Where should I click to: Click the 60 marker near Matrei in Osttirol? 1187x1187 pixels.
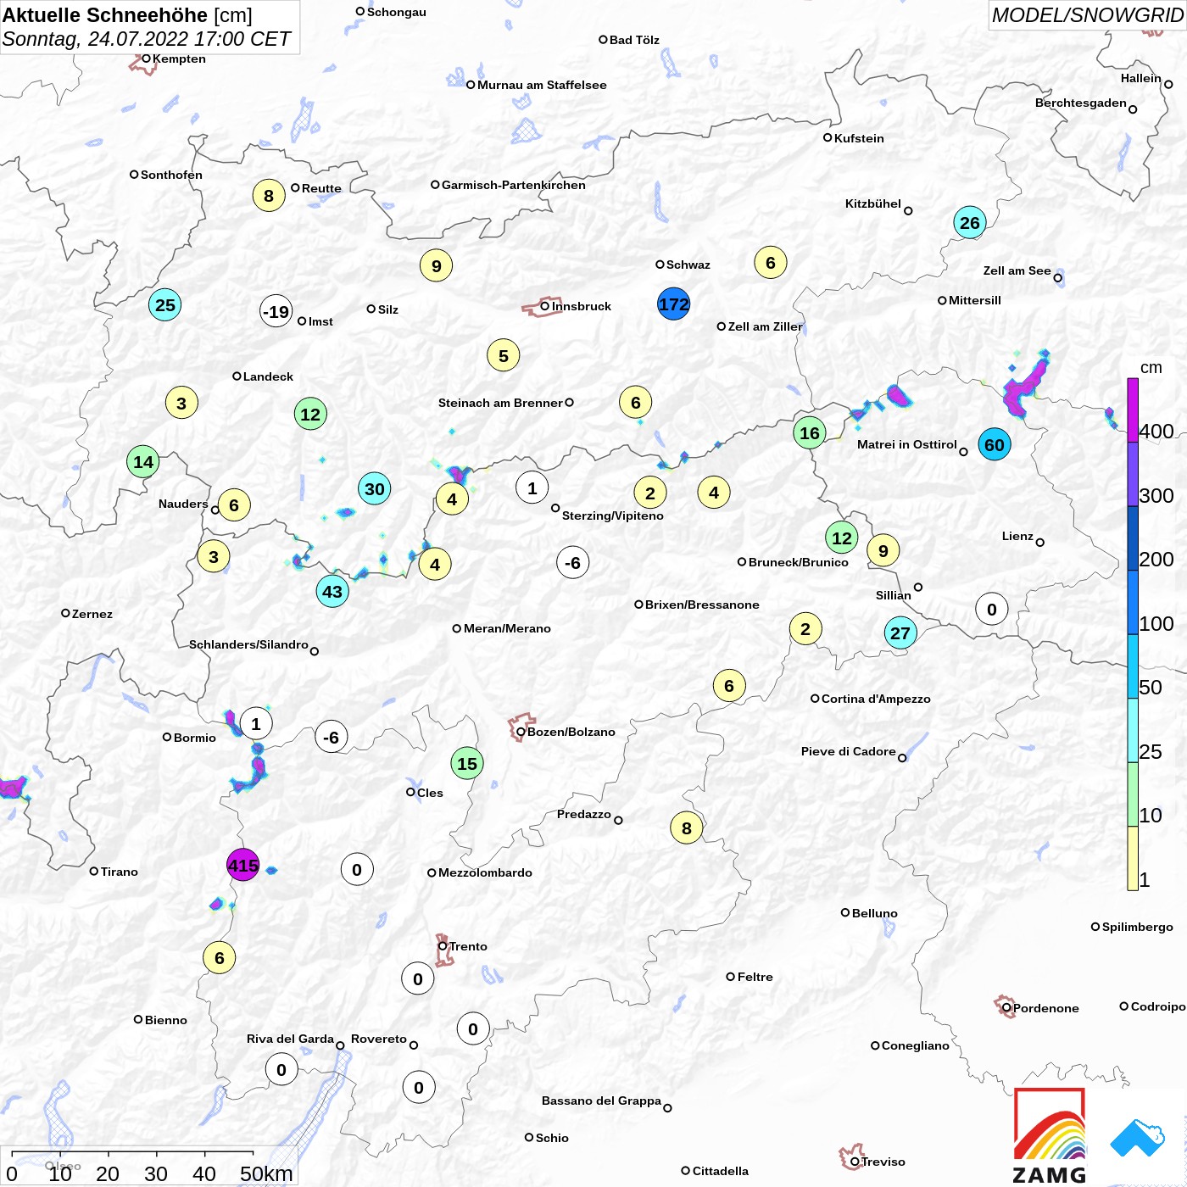pos(994,444)
